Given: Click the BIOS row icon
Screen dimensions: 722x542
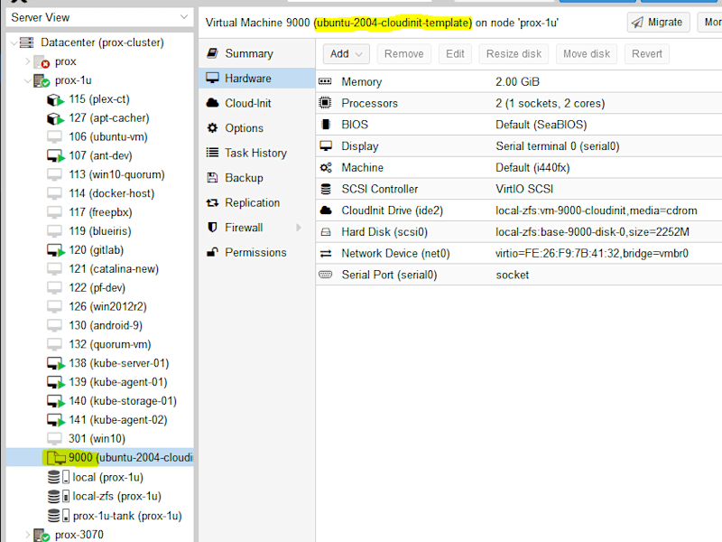Looking at the screenshot, I should [326, 125].
